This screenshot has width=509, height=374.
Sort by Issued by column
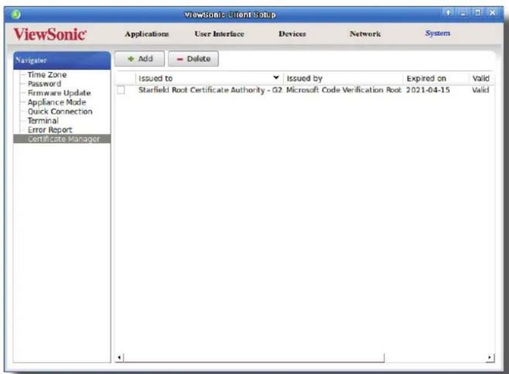click(343, 78)
